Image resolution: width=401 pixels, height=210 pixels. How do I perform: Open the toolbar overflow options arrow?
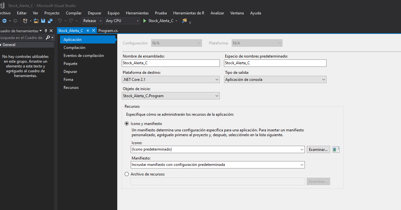[190, 22]
